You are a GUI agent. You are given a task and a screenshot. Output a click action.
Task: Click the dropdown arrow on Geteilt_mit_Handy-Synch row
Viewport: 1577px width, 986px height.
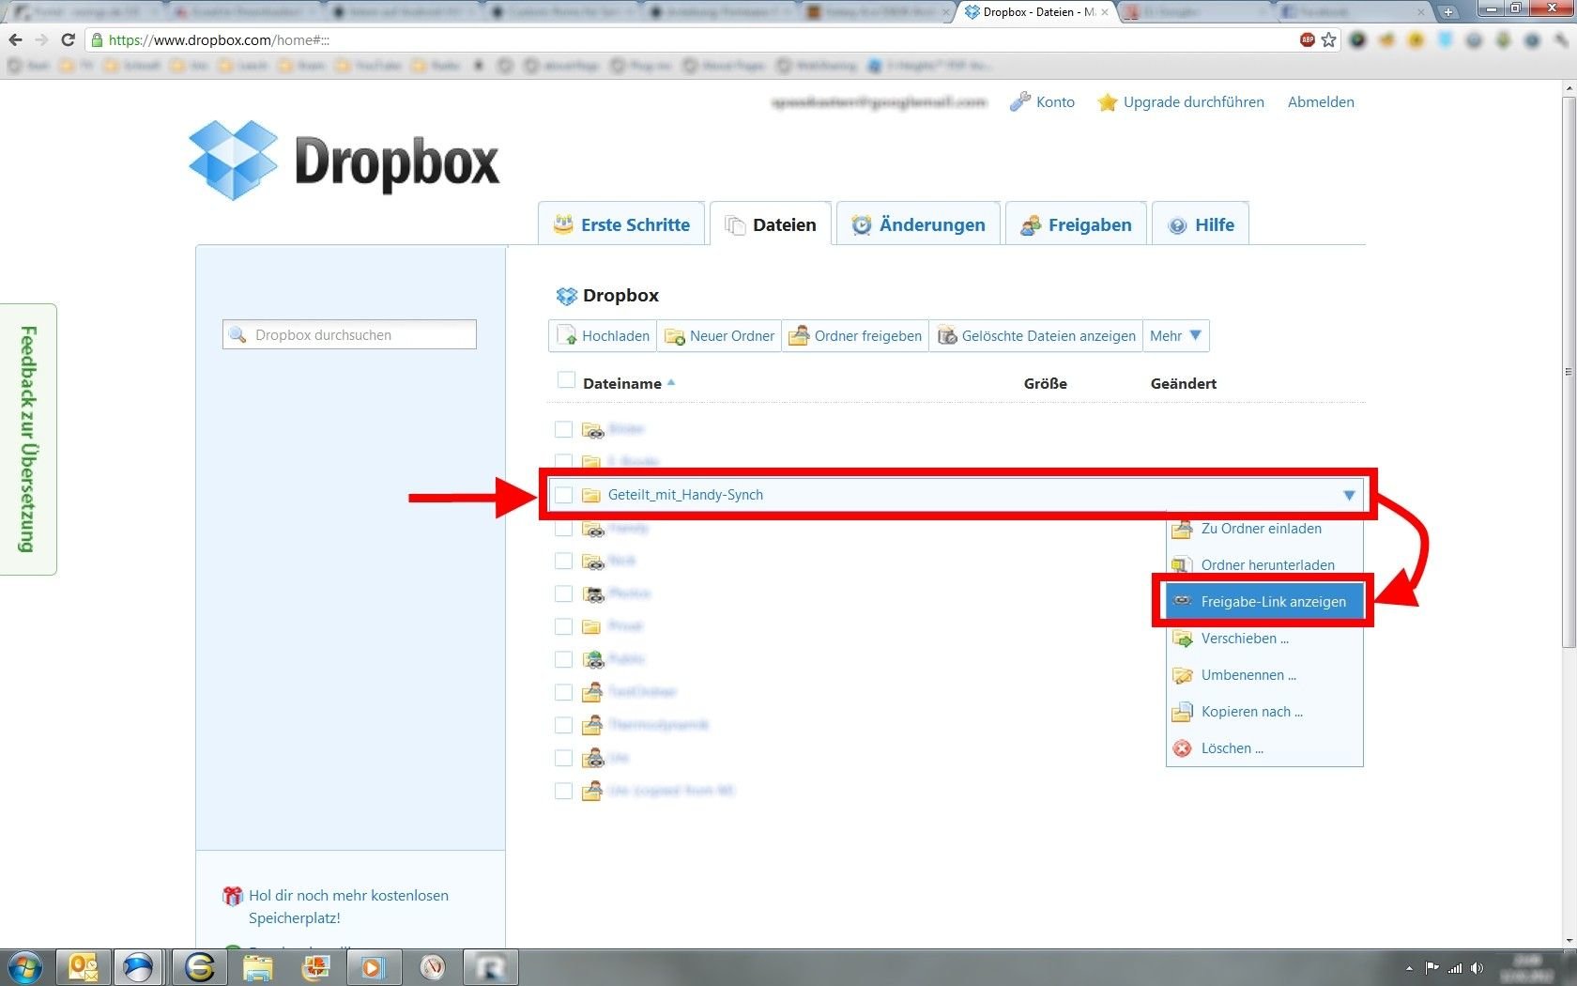(1349, 495)
